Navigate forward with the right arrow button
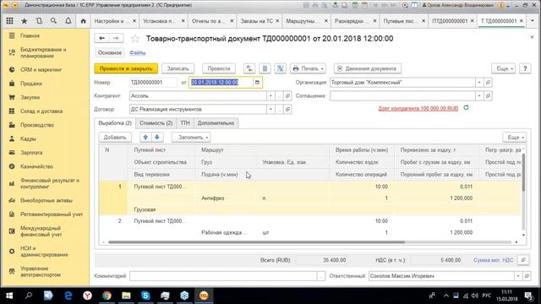Viewport: 541px width, 304px height. 117,38
